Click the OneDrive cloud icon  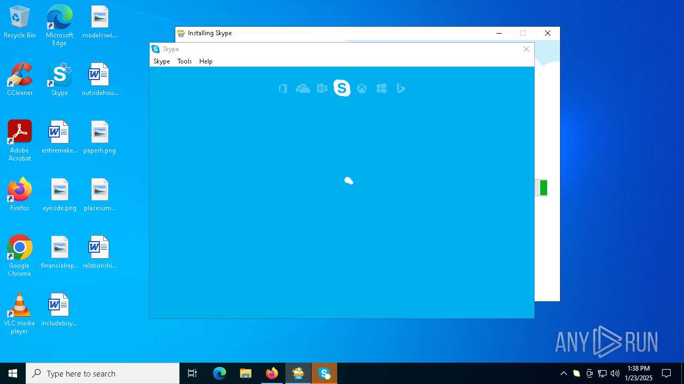[303, 89]
